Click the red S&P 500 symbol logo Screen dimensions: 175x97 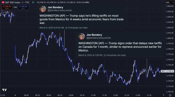[x=3, y=2]
